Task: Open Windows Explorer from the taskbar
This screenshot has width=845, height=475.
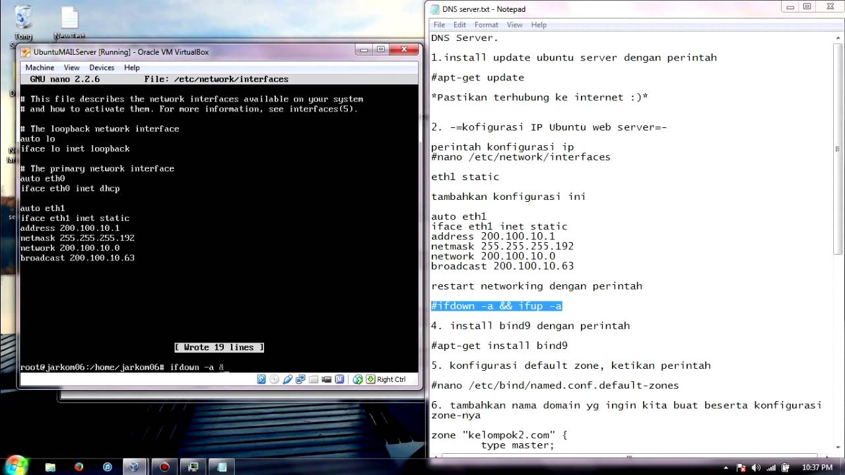Action: [50, 466]
